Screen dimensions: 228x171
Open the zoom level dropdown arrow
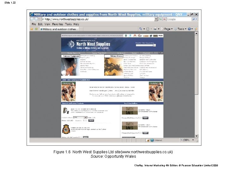click(193, 140)
